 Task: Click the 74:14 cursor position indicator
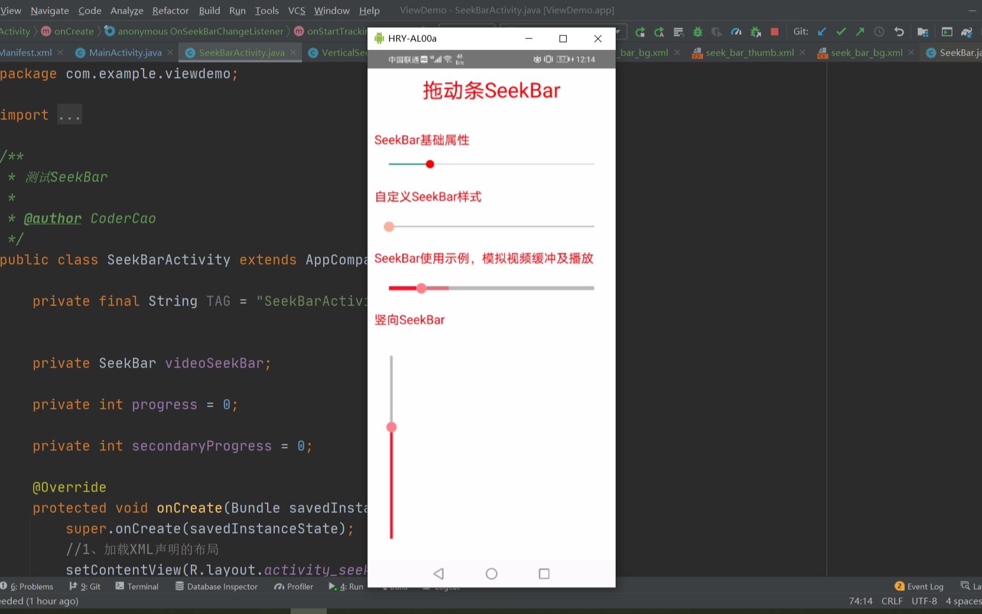coord(860,601)
